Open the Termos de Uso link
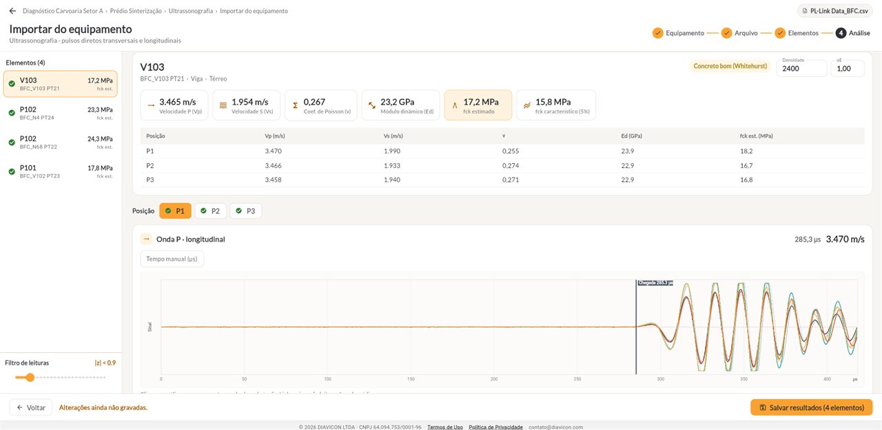Screen dimensions: 882x430 click(445, 427)
